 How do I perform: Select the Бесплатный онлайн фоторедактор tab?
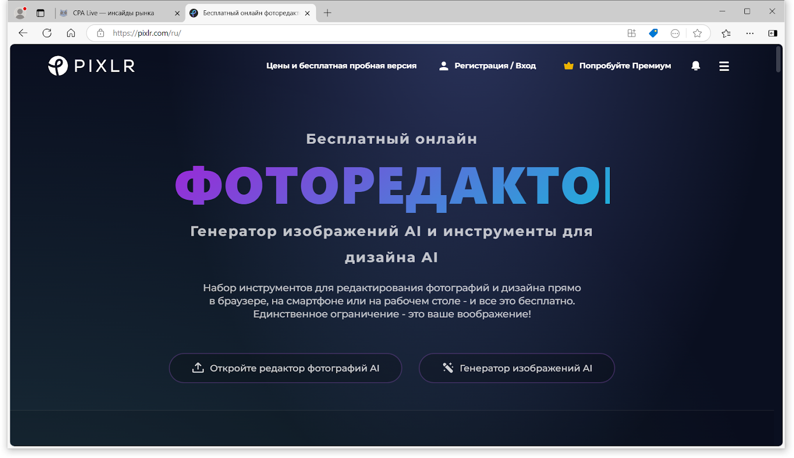(x=250, y=13)
